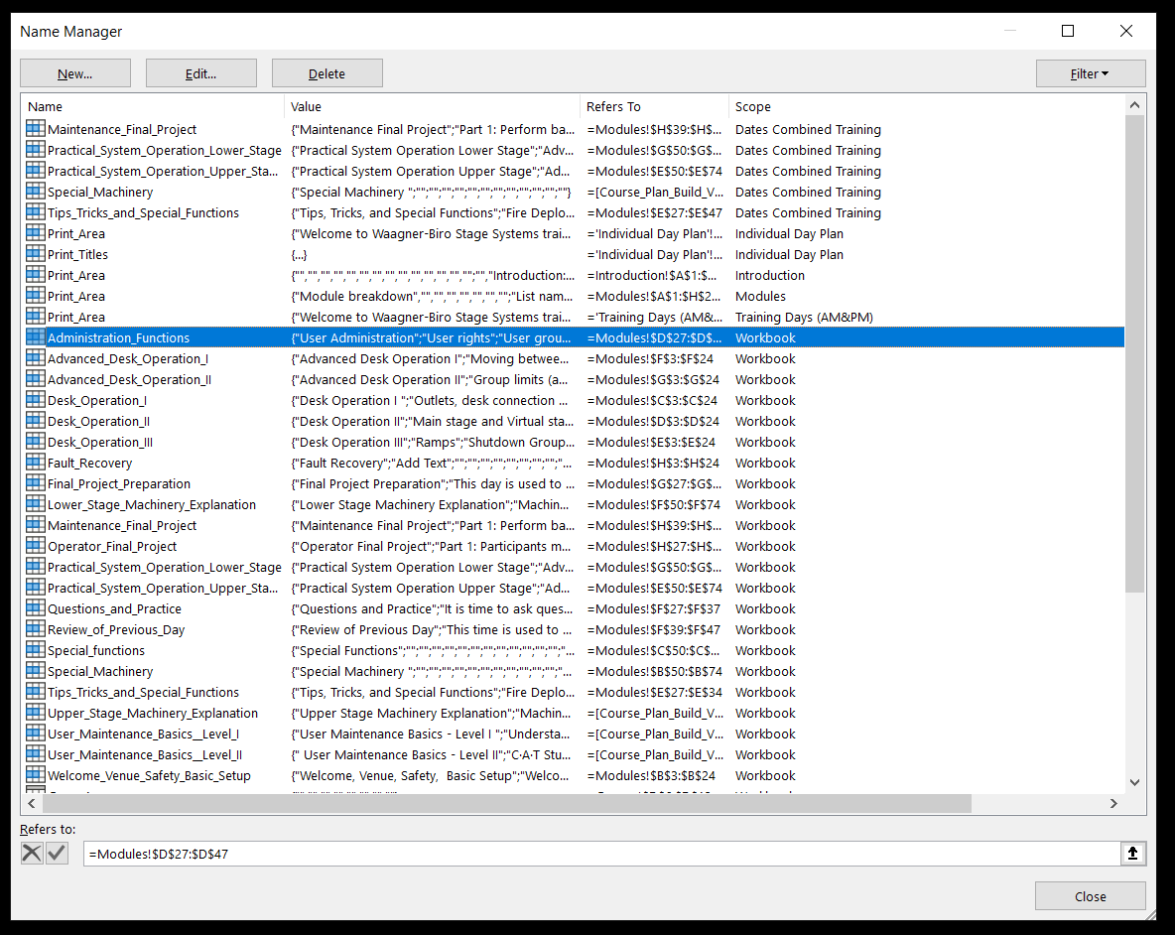Click the name icon beside Operator_Final_Project
Image resolution: width=1175 pixels, height=935 pixels.
(35, 546)
